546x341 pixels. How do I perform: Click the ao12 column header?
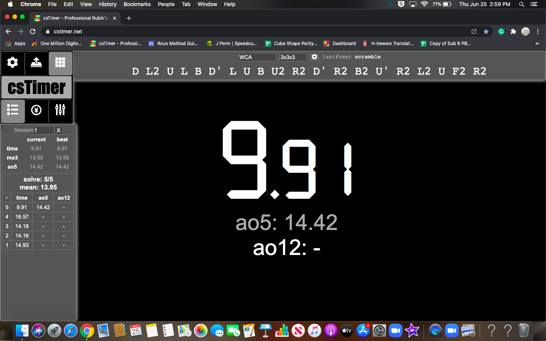pyautogui.click(x=64, y=198)
